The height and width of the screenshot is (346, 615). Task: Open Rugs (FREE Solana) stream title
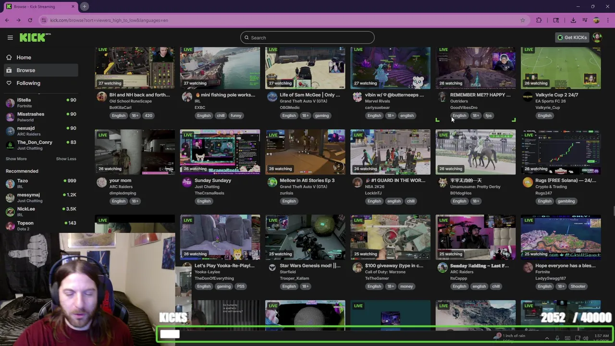566,180
